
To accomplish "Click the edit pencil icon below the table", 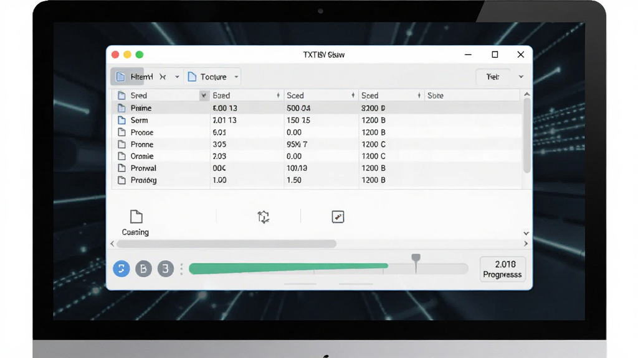I will pos(338,217).
